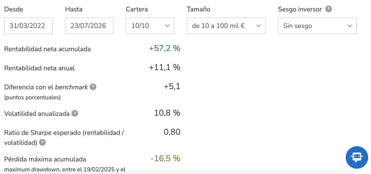Screen dimensions: 371x174
Task: Click the 0,80 Sharpe ratio value
Action: 172,132
